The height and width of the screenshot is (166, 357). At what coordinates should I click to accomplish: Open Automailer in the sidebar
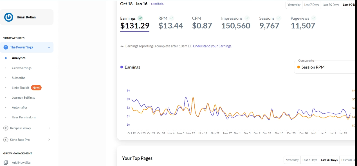coord(20,107)
